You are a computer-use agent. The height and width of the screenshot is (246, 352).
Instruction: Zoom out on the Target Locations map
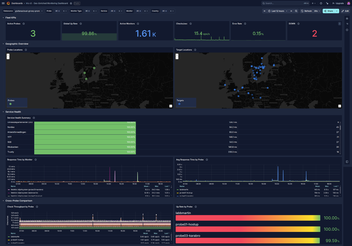click(x=177, y=58)
